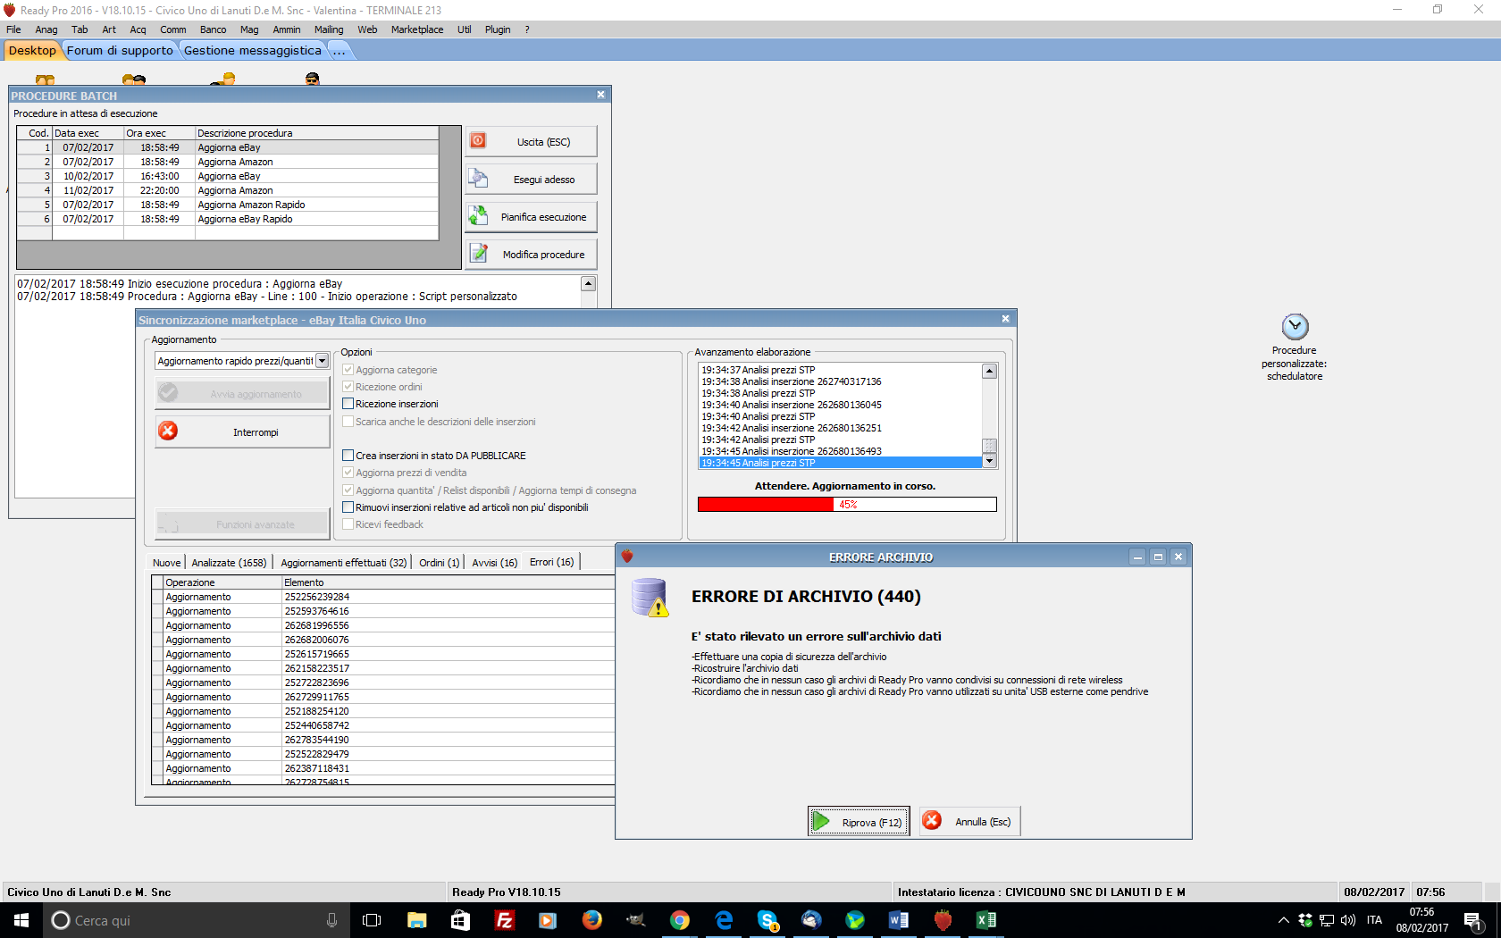Viewport: 1501px width, 938px height.
Task: Toggle Scarica anche le descrizioni delle inserzioni
Action: pos(348,422)
